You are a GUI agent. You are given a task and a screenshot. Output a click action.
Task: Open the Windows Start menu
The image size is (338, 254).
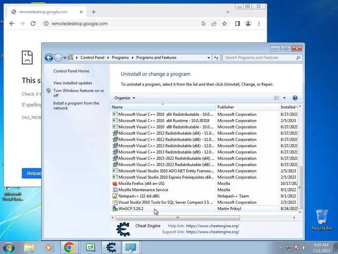9,247
